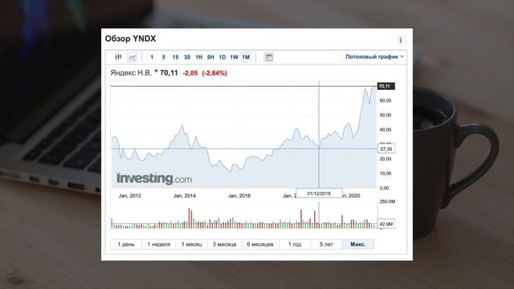Click the 01/12/2018 crosshair date marker
Viewport: 514px width, 289px height.
(320, 193)
